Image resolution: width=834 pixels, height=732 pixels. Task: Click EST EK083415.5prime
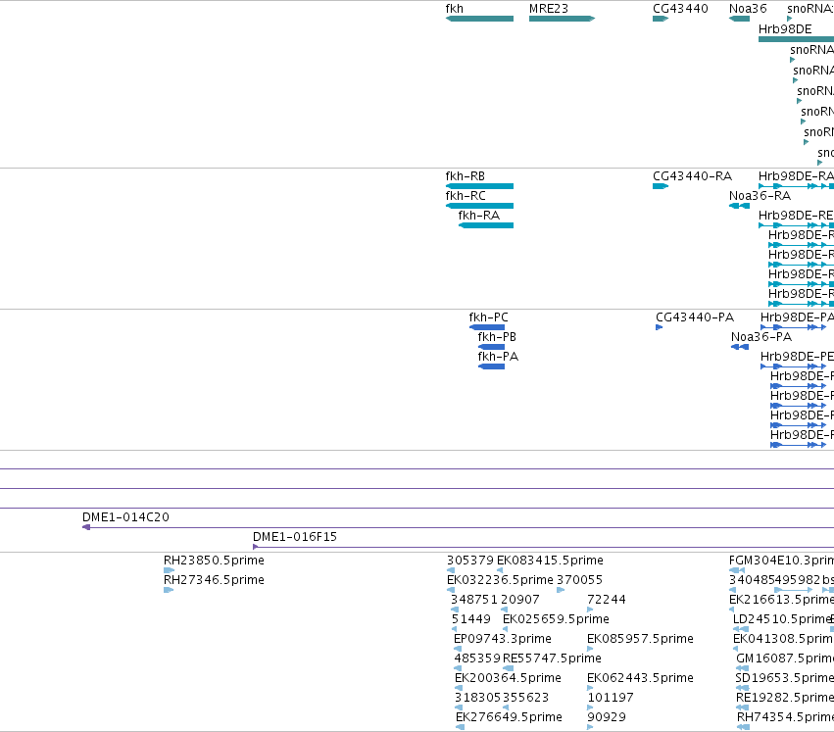pyautogui.click(x=500, y=570)
